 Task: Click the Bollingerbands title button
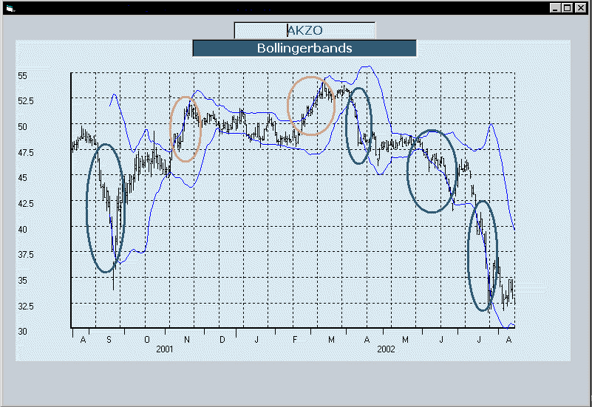[x=304, y=48]
